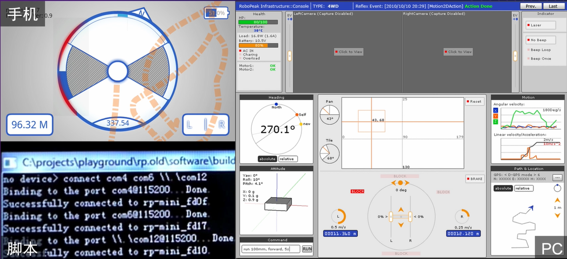Zoom in map with up arrow above 1 m
Image resolution: width=567 pixels, height=259 pixels.
point(557,200)
